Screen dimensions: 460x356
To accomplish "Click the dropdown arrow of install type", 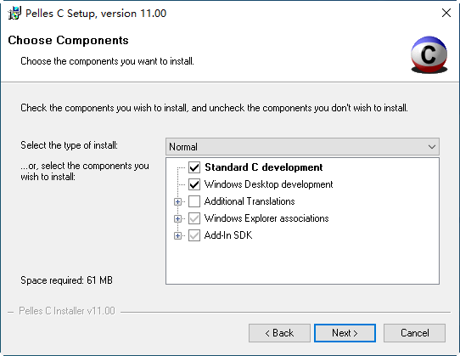I will tap(431, 147).
